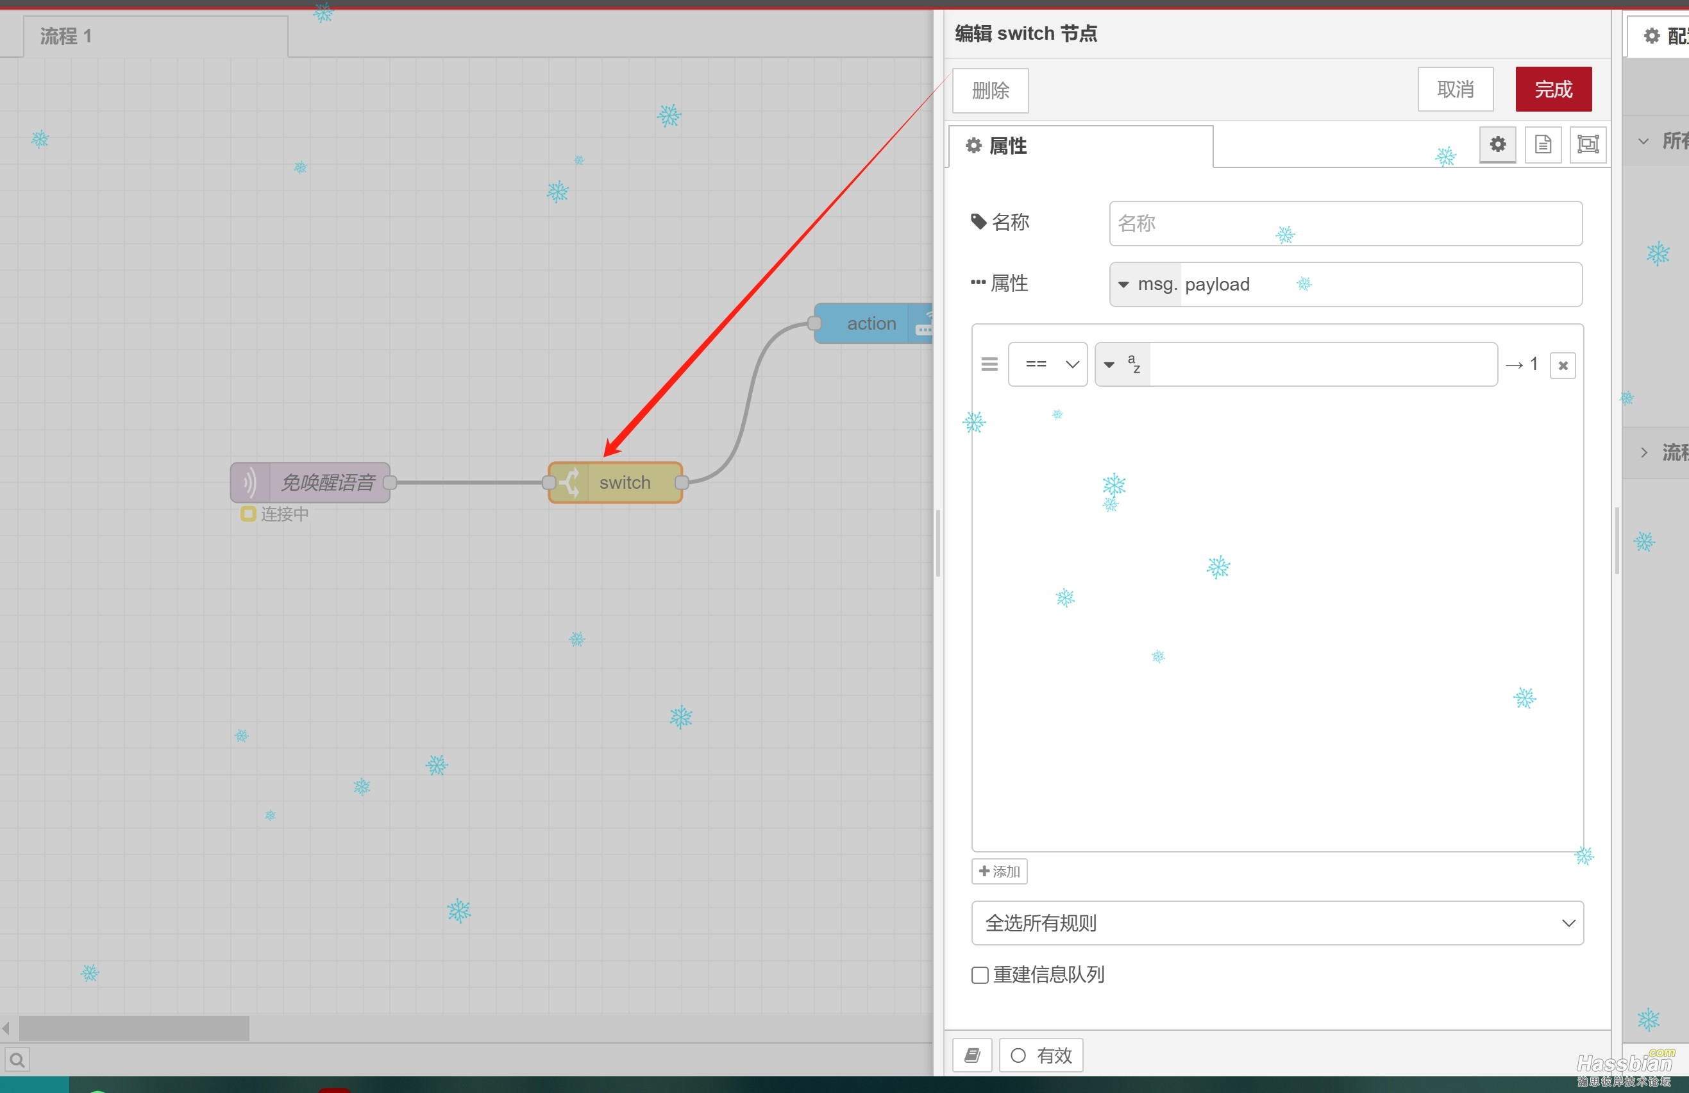Viewport: 1689px width, 1093px height.
Task: Open node appearance icon tab
Action: (1587, 145)
